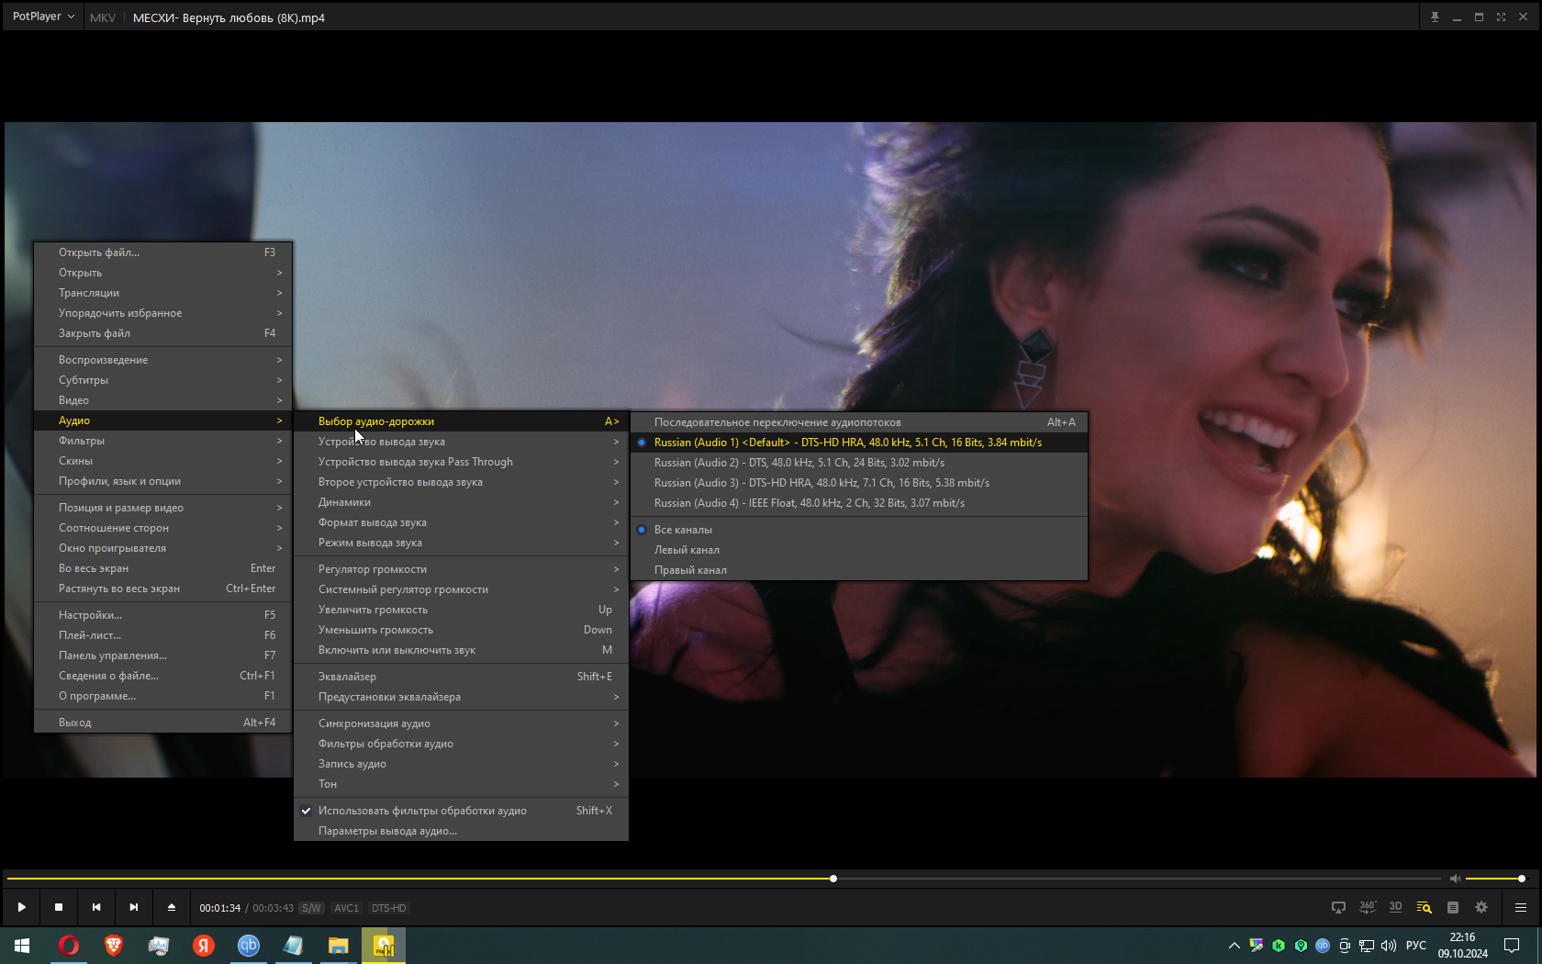Open the playlist panel hamburger icon
1542x964 pixels.
[1521, 907]
